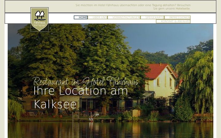Open the IMPRESSIONEN gallery page
Image resolution: width=221 pixels, height=138 pixels.
pos(177,17)
